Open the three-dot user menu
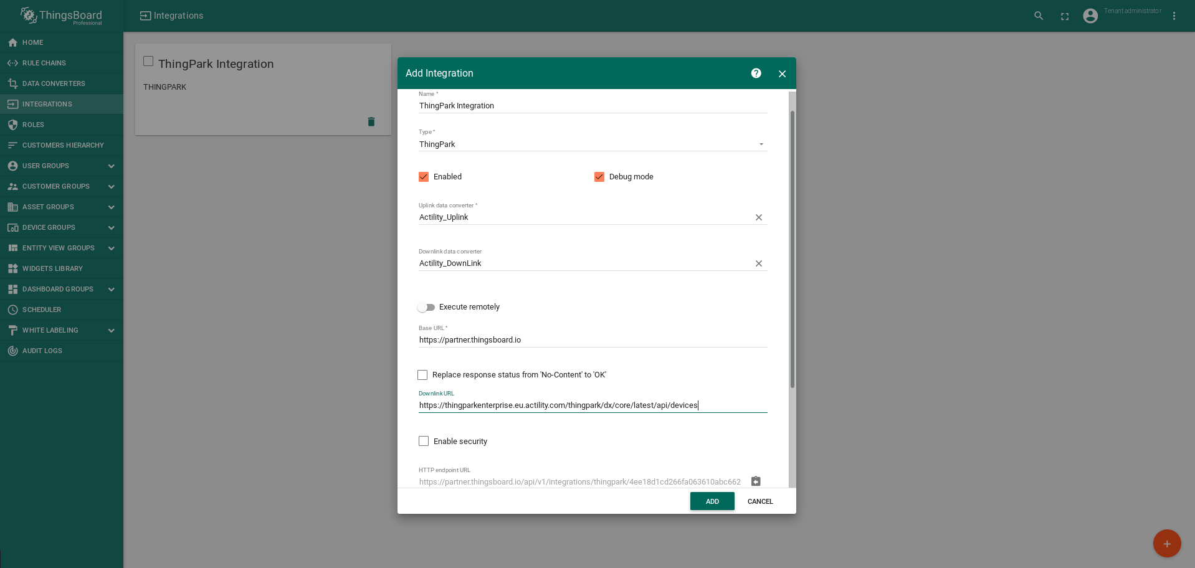 pyautogui.click(x=1174, y=16)
